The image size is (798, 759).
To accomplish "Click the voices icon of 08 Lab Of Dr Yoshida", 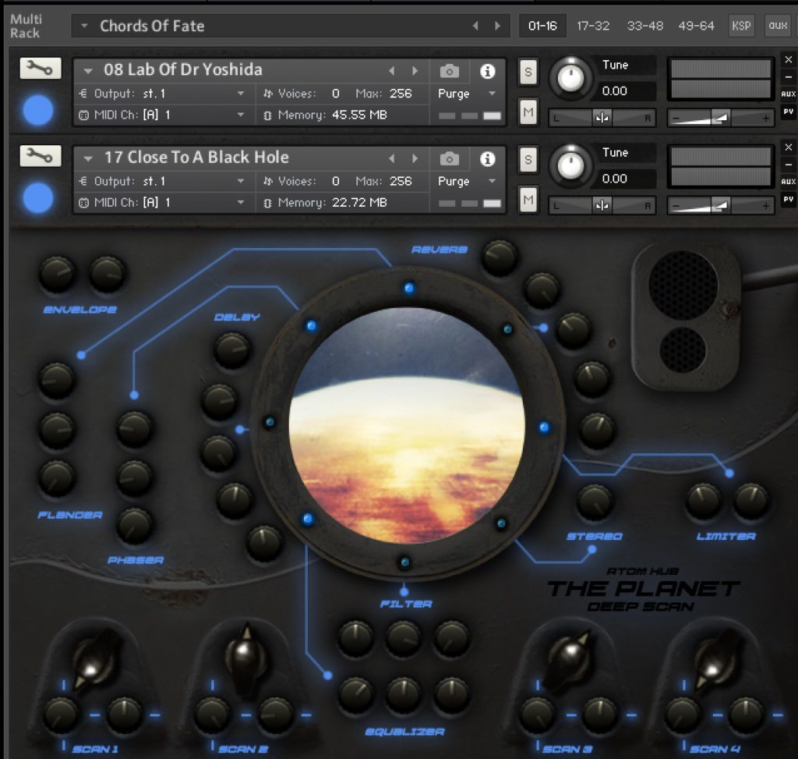I will tap(268, 94).
